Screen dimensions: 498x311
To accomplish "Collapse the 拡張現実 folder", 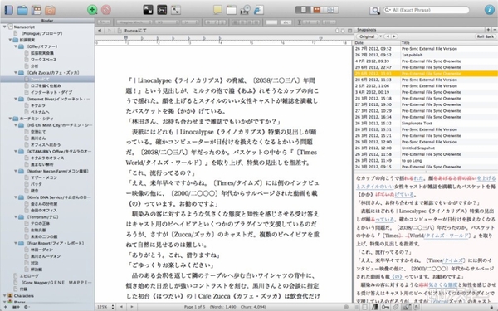I will click(x=10, y=40).
